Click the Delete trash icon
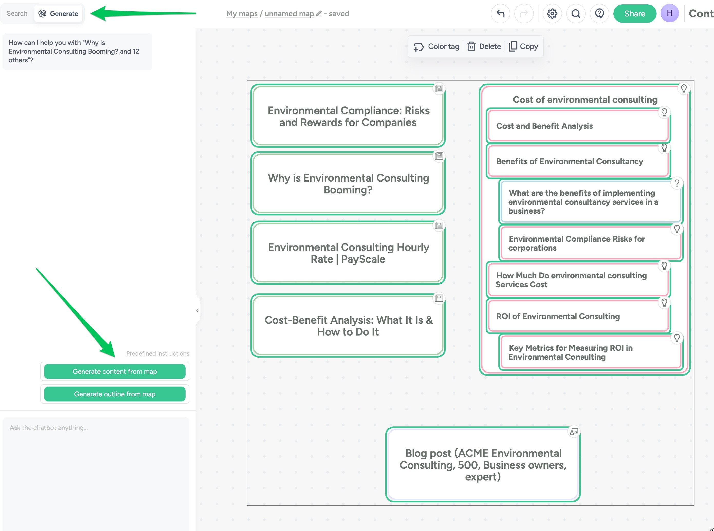This screenshot has height=531, width=714. pos(471,47)
